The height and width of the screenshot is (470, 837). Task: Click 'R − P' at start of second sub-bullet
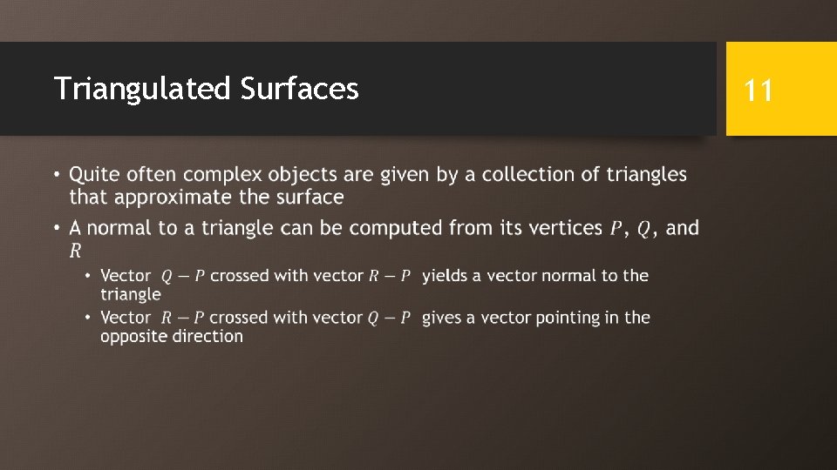coord(182,319)
